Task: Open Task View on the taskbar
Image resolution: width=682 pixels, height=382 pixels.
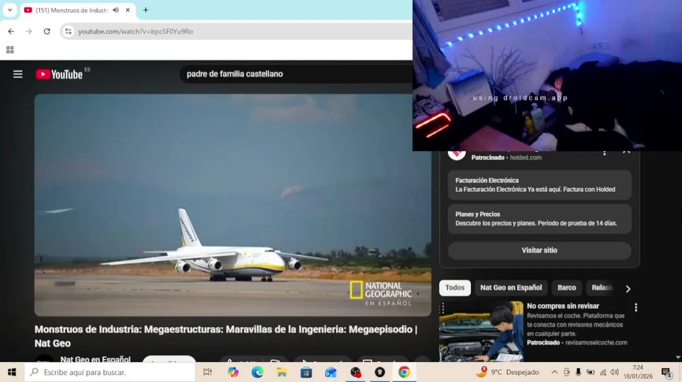Action: [x=208, y=372]
